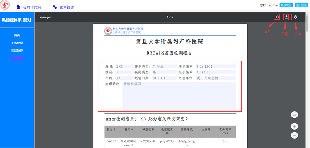Click the 修改密码 button
The image size is (310, 148).
[286, 5]
